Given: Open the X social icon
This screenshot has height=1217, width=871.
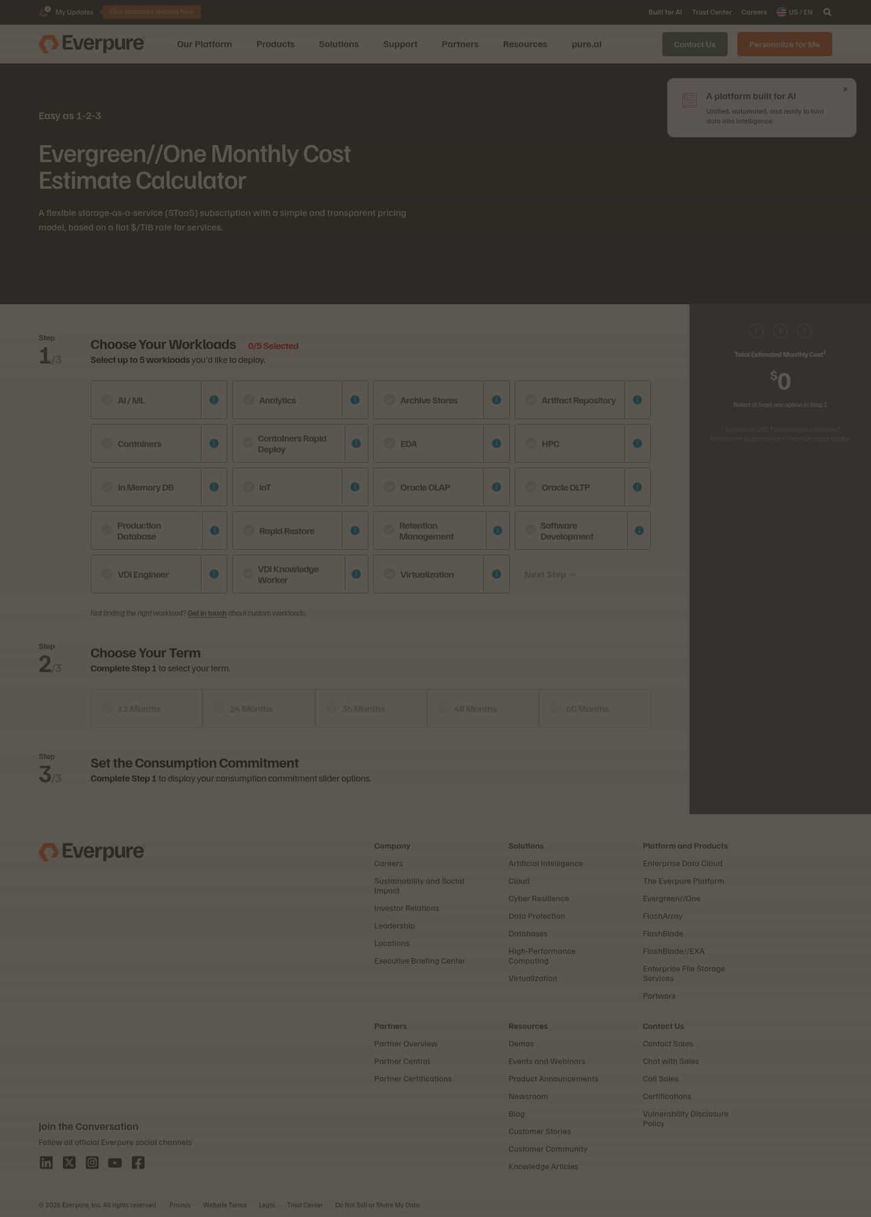Looking at the screenshot, I should (69, 1163).
